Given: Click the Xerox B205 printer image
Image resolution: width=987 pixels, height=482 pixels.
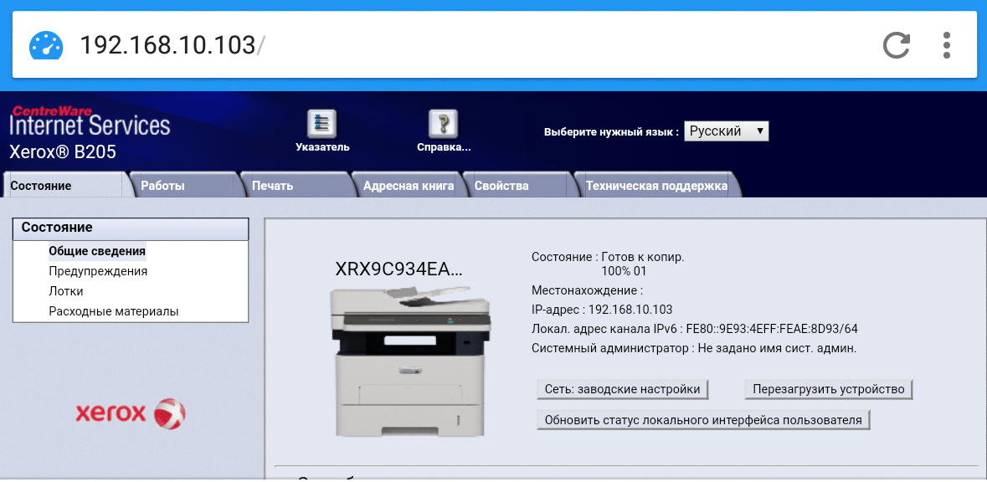Looking at the screenshot, I should click(410, 360).
